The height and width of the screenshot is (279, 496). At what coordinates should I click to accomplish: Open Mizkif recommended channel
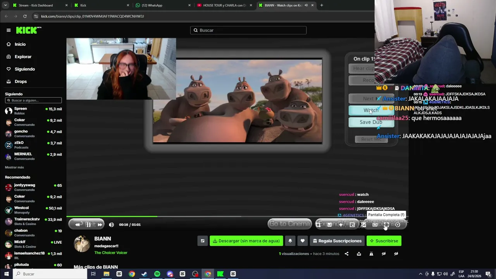point(33,244)
